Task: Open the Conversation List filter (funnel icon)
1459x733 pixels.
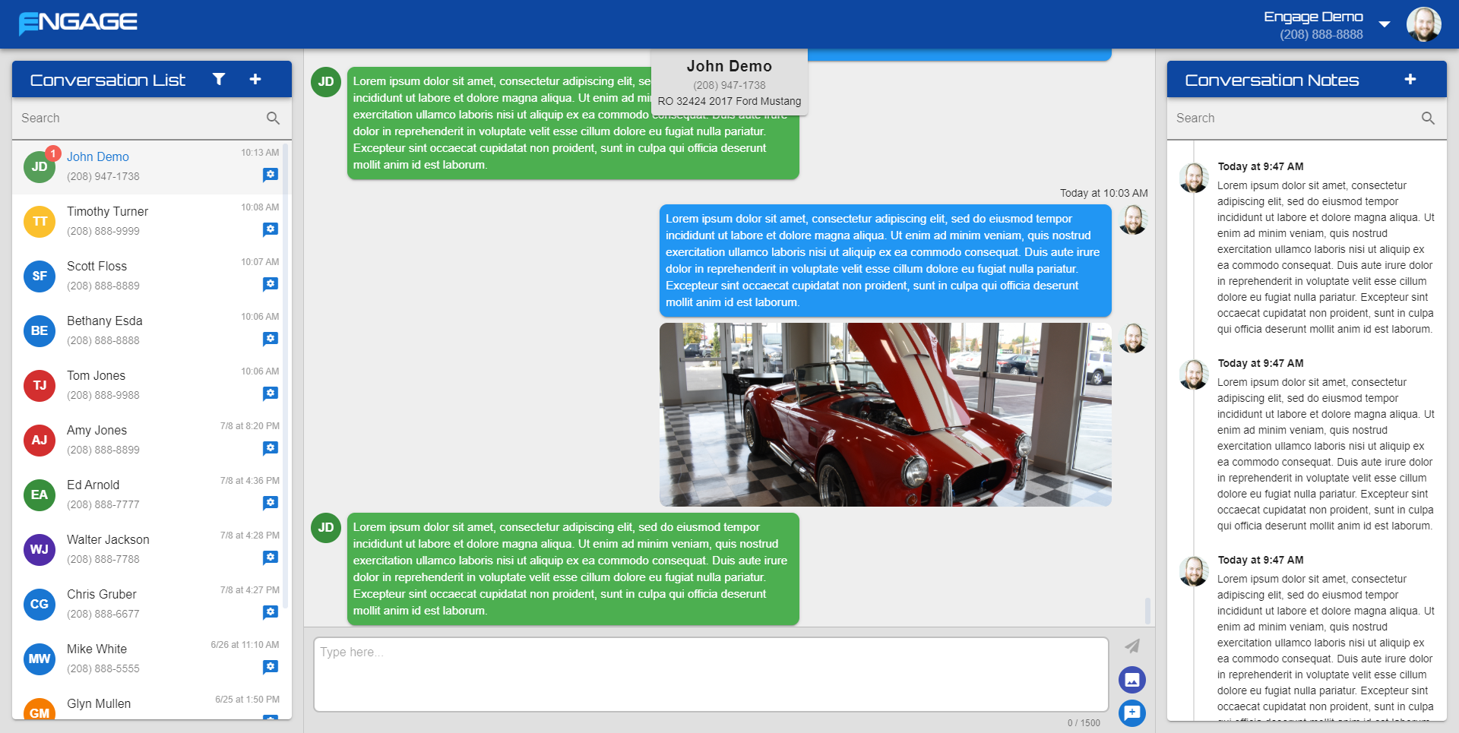Action: [218, 78]
